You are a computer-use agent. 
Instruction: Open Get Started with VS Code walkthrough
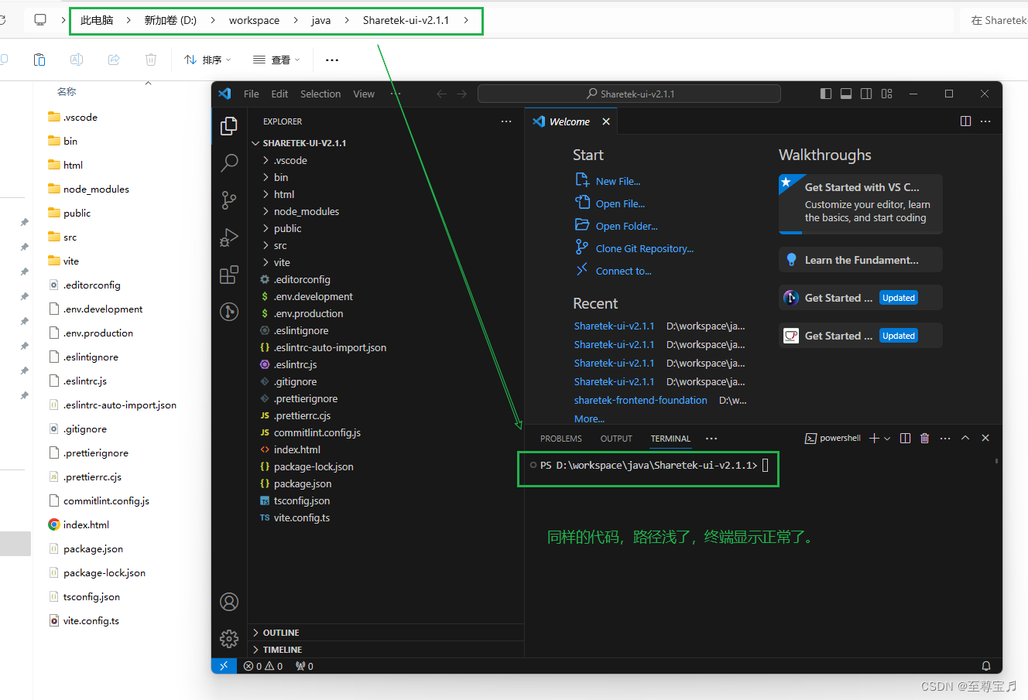pos(861,204)
